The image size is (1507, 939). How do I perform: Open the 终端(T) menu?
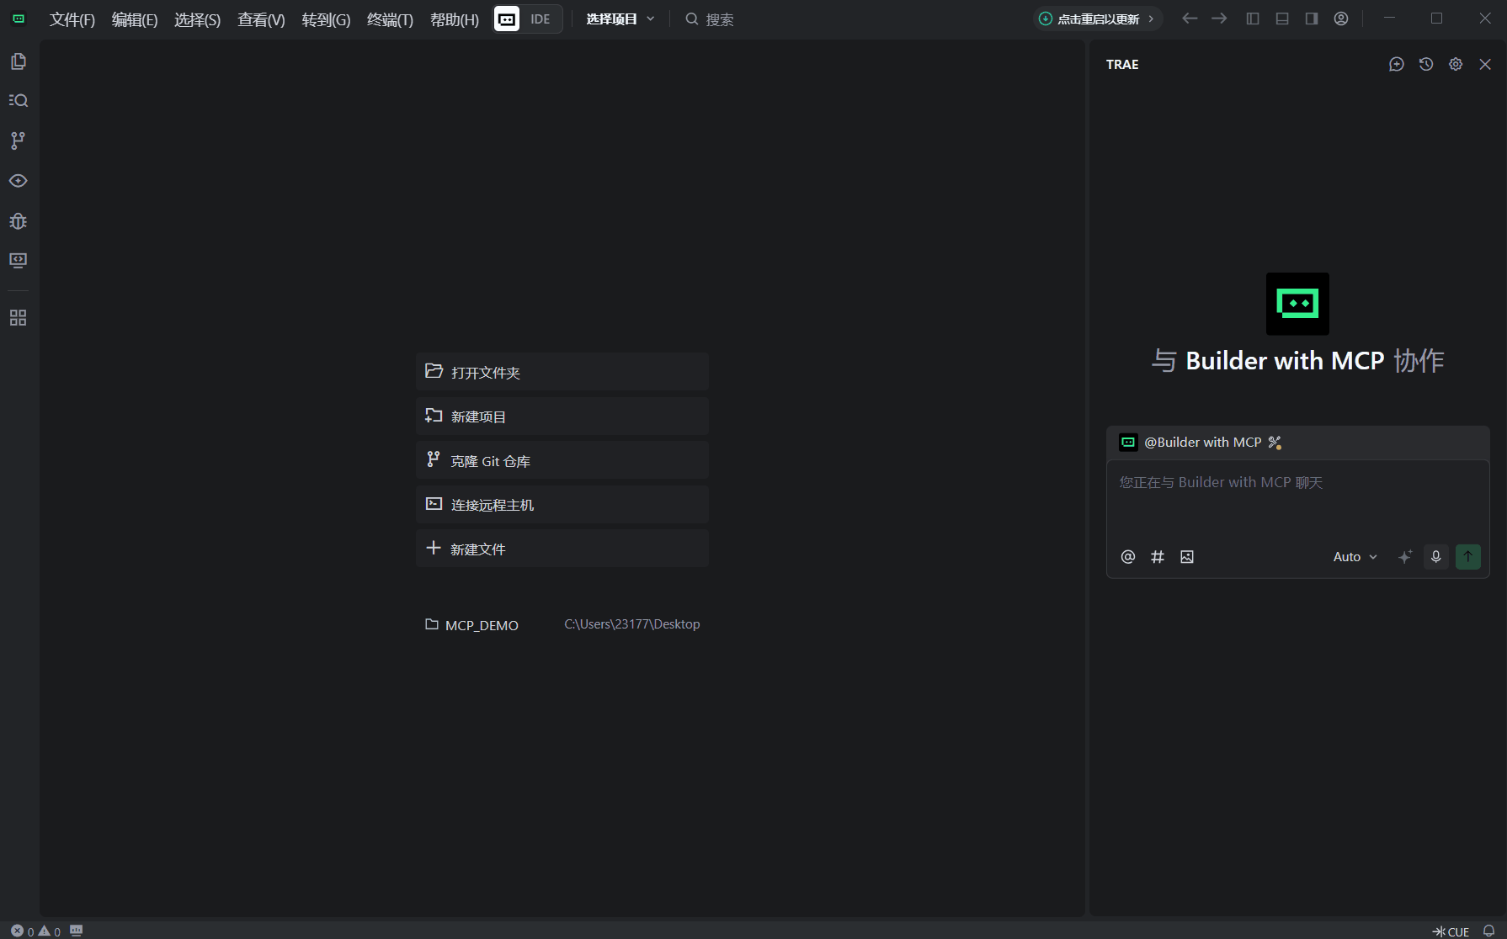coord(389,19)
